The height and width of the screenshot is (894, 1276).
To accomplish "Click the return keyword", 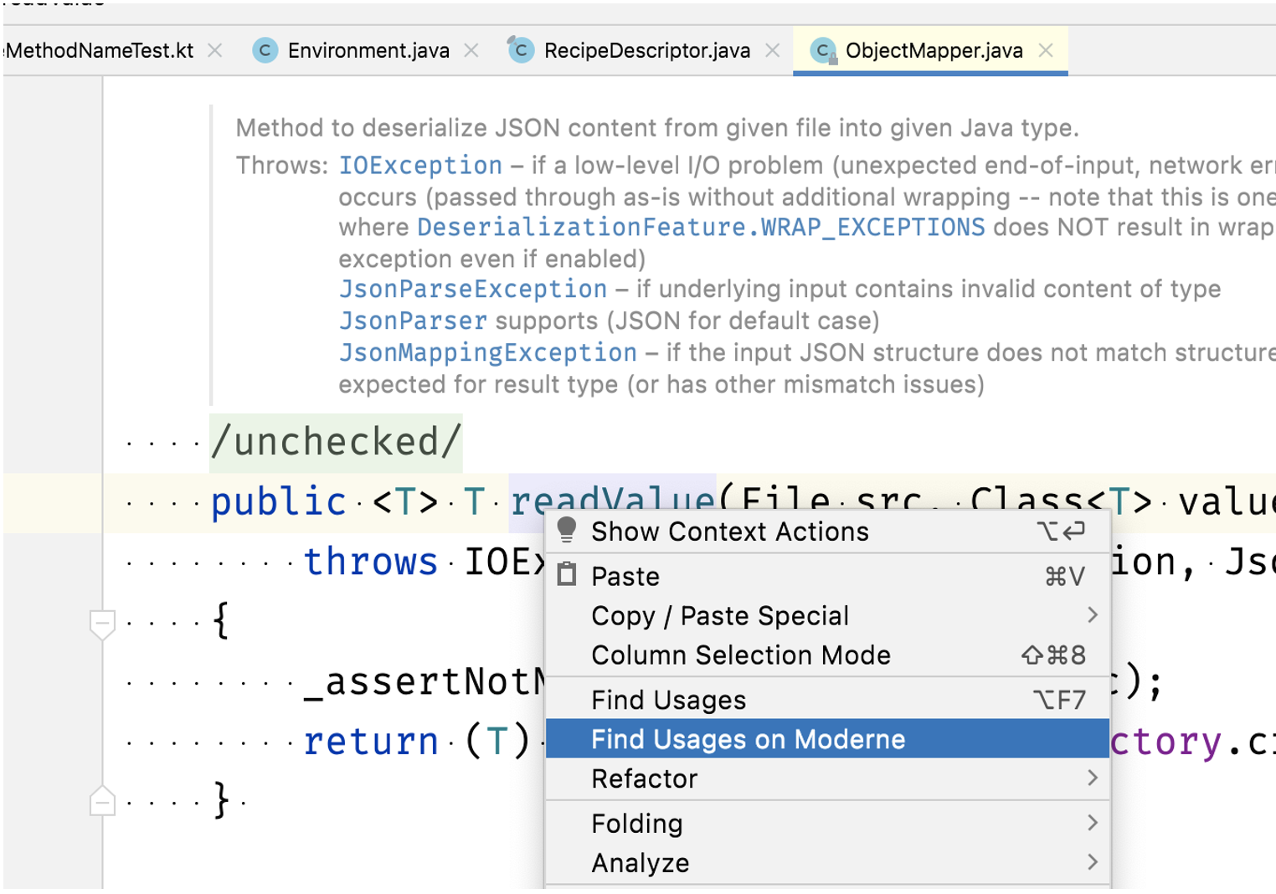I will coord(370,742).
